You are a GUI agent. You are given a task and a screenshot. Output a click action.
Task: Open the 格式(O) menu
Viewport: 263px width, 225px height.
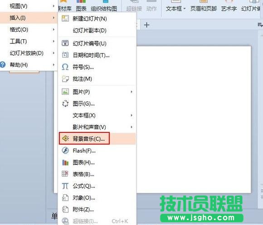point(29,29)
